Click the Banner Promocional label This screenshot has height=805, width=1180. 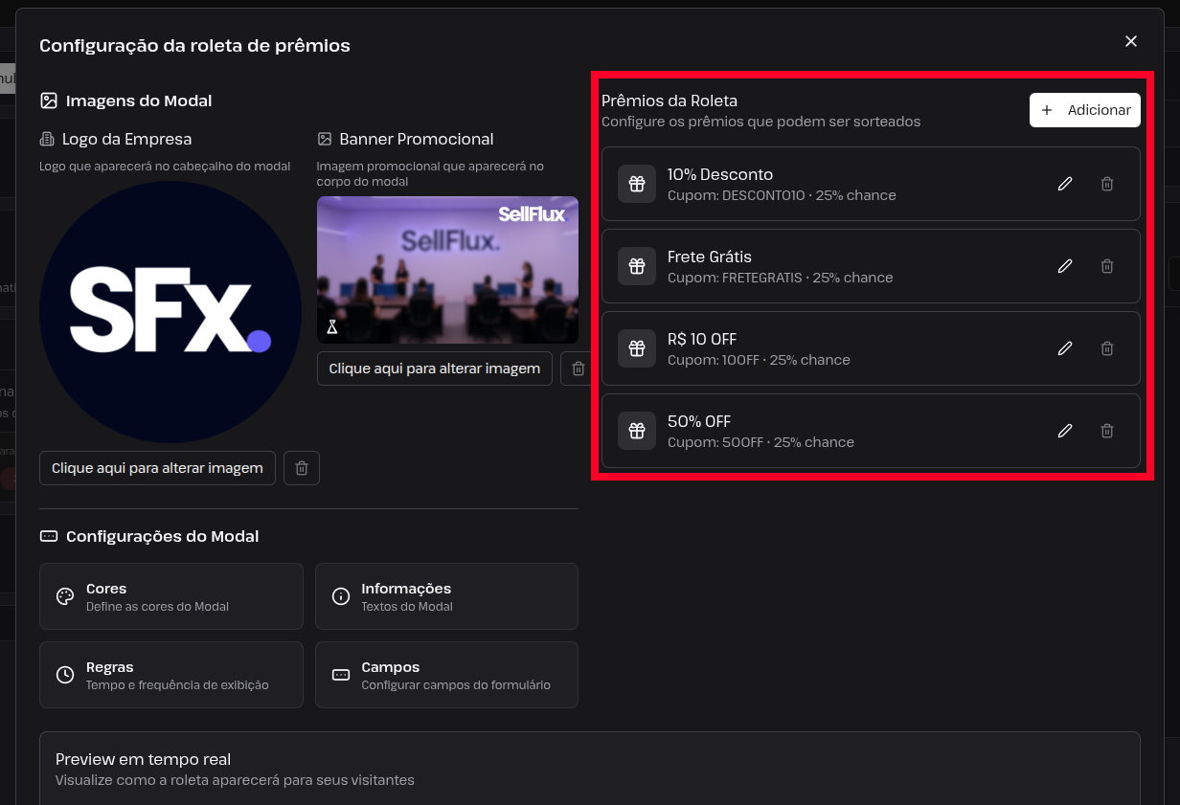417,139
